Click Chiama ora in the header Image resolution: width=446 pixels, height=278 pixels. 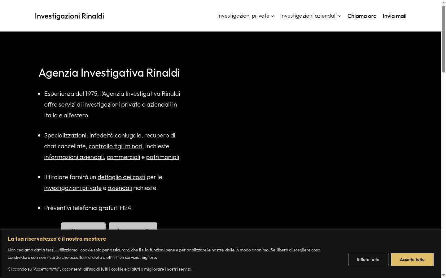(362, 16)
